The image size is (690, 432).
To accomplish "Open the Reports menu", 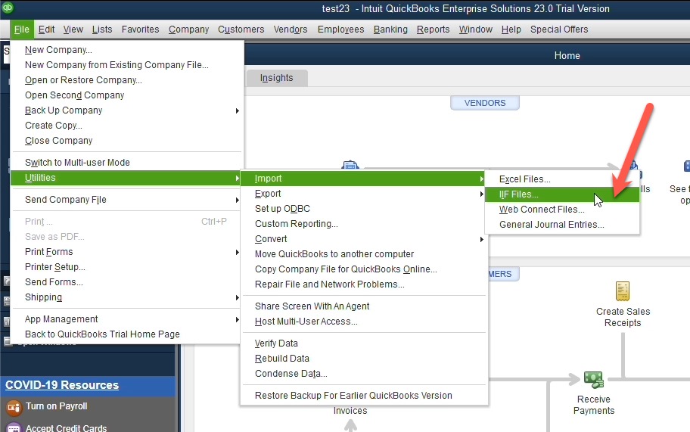I will (x=434, y=30).
